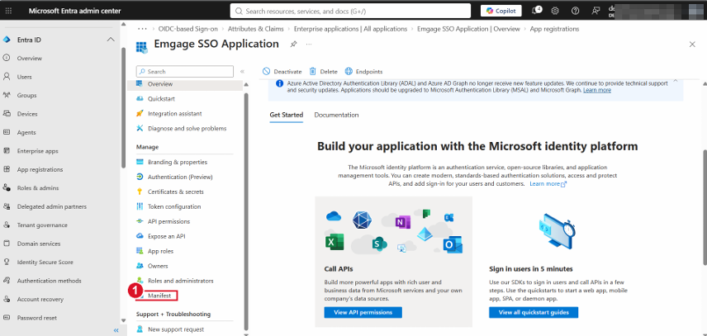
Task: Go to App registrations breadcrumb
Action: [554, 28]
